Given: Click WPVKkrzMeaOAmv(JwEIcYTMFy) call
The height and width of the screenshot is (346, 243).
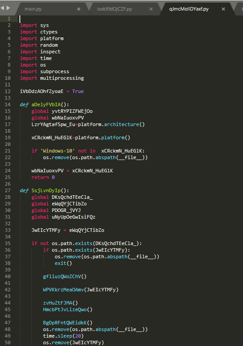Looking at the screenshot, I should 81,290.
